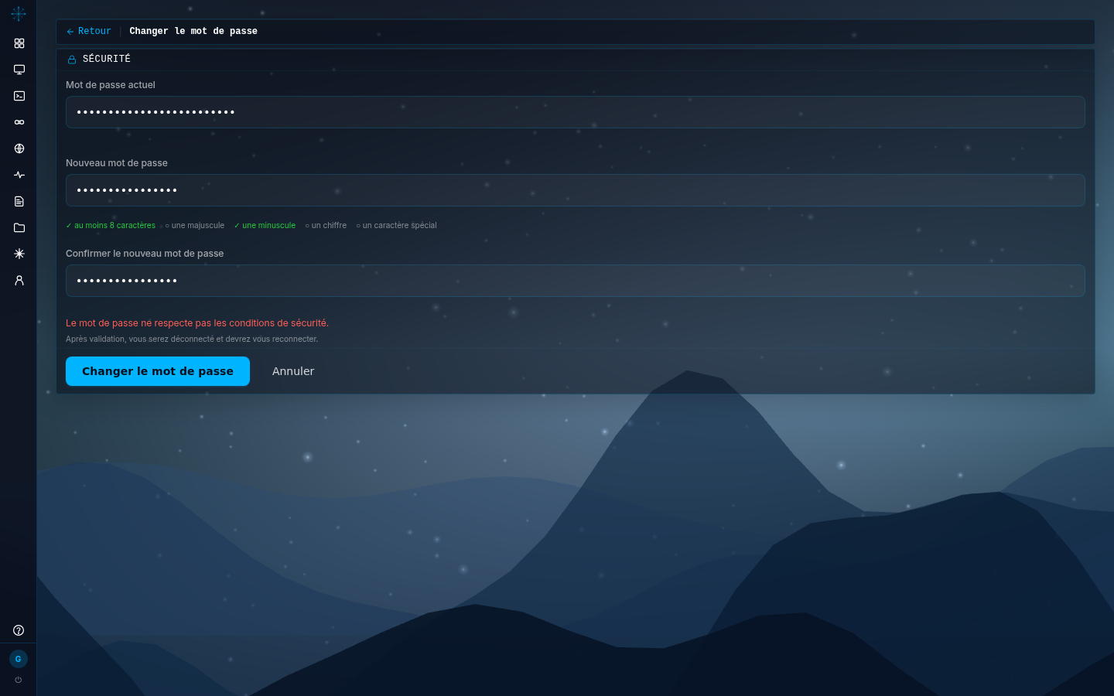Click the power logout icon

19,680
